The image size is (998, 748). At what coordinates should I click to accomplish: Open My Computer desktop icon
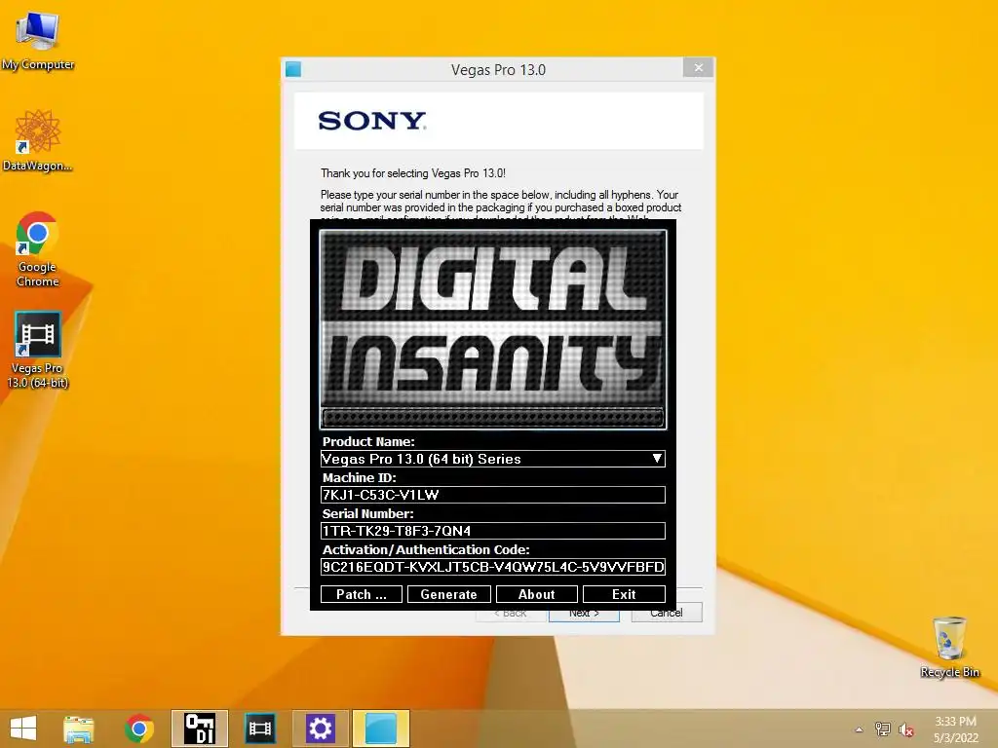point(38,40)
